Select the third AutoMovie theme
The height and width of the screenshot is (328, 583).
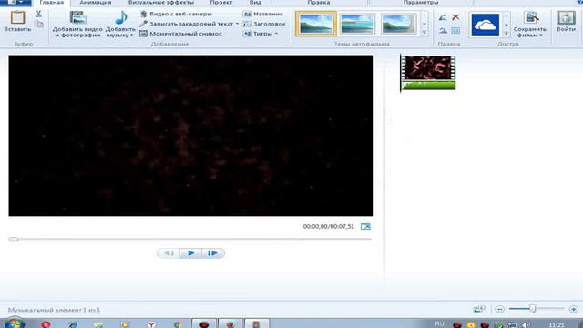pyautogui.click(x=399, y=24)
